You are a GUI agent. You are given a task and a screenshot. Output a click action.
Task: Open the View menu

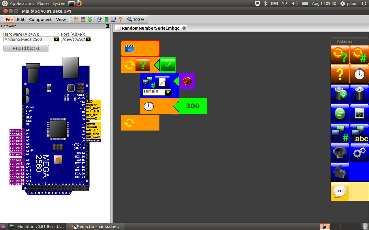61,19
